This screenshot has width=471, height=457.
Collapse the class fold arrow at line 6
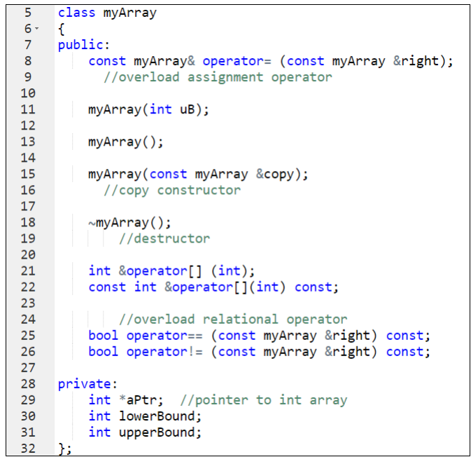coord(36,28)
